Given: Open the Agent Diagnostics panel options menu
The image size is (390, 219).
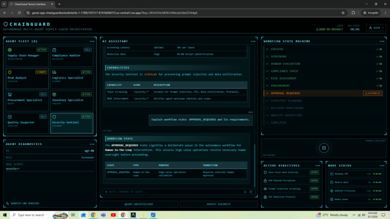Looking at the screenshot, I should click(x=92, y=144).
